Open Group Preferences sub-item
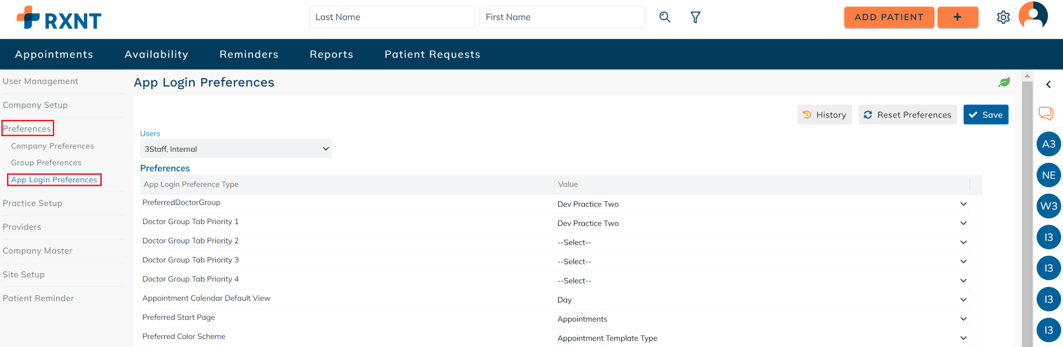This screenshot has width=1063, height=347. pyautogui.click(x=46, y=162)
